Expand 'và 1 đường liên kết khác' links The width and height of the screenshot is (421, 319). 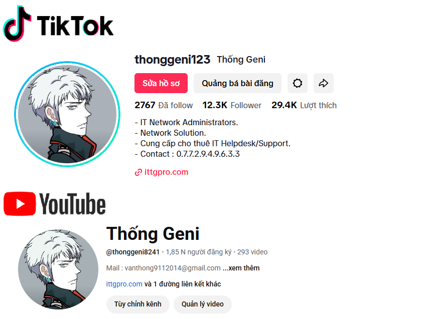[183, 284]
